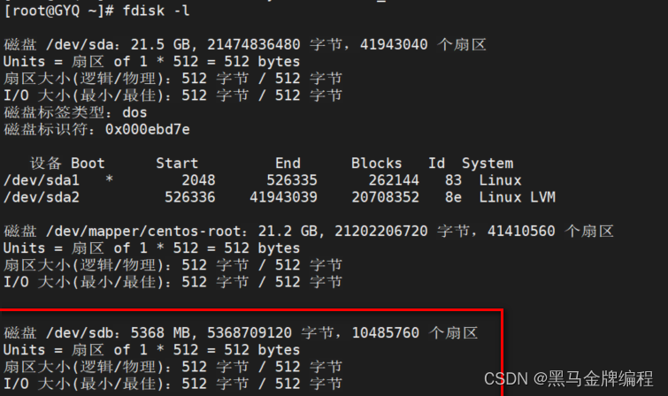Image resolution: width=668 pixels, height=396 pixels.
Task: Click the Boot column header
Action: click(88, 164)
